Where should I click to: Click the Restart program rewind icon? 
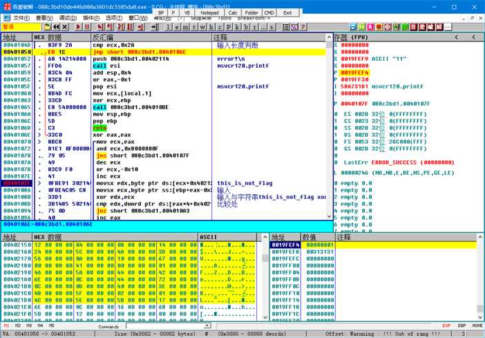point(56,27)
